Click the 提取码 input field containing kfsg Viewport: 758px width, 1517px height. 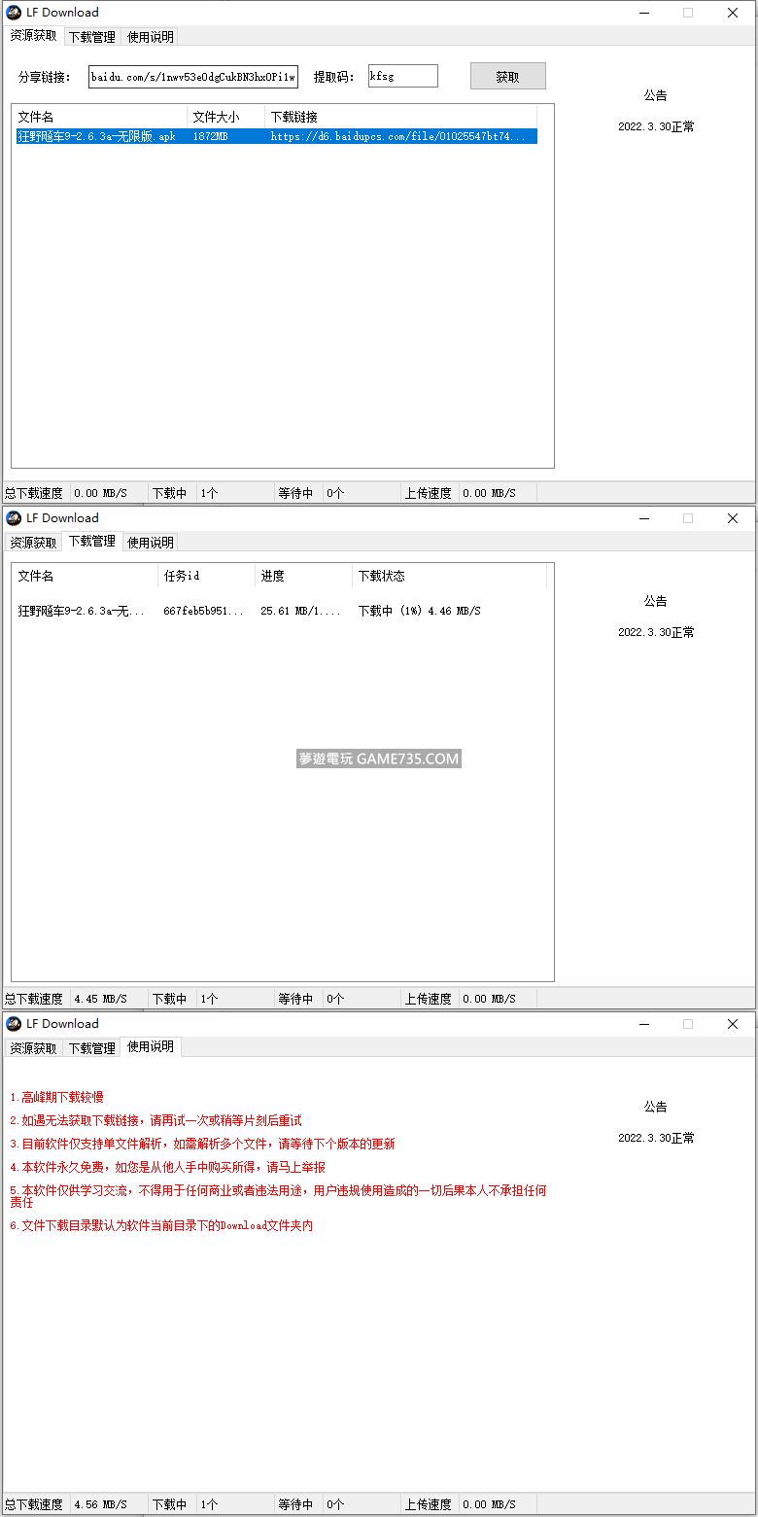coord(403,77)
